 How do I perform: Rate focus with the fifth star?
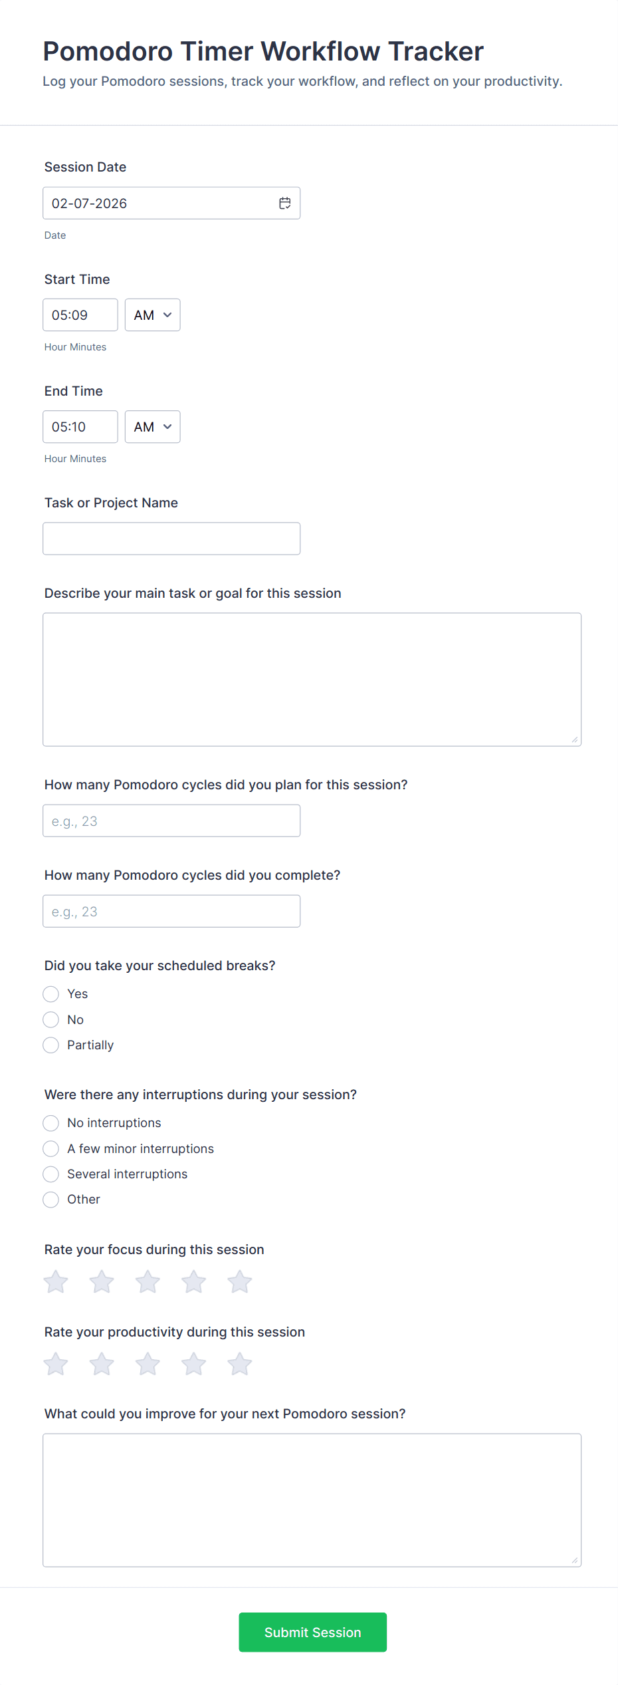pos(240,1281)
